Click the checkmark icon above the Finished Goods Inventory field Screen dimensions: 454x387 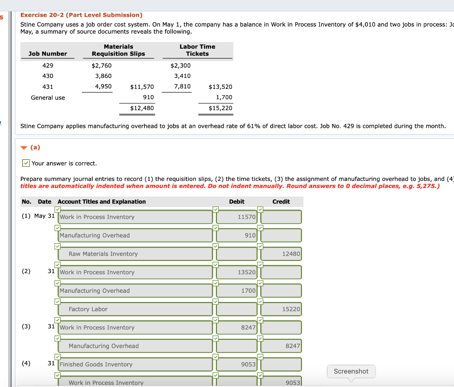click(57, 356)
